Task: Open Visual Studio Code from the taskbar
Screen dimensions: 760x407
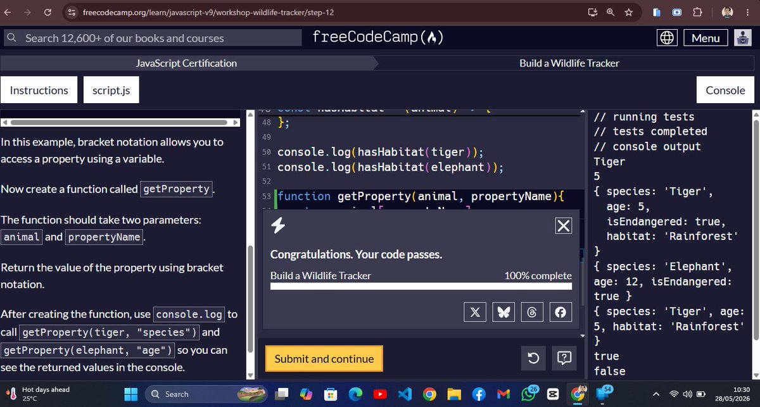Action: (x=405, y=394)
